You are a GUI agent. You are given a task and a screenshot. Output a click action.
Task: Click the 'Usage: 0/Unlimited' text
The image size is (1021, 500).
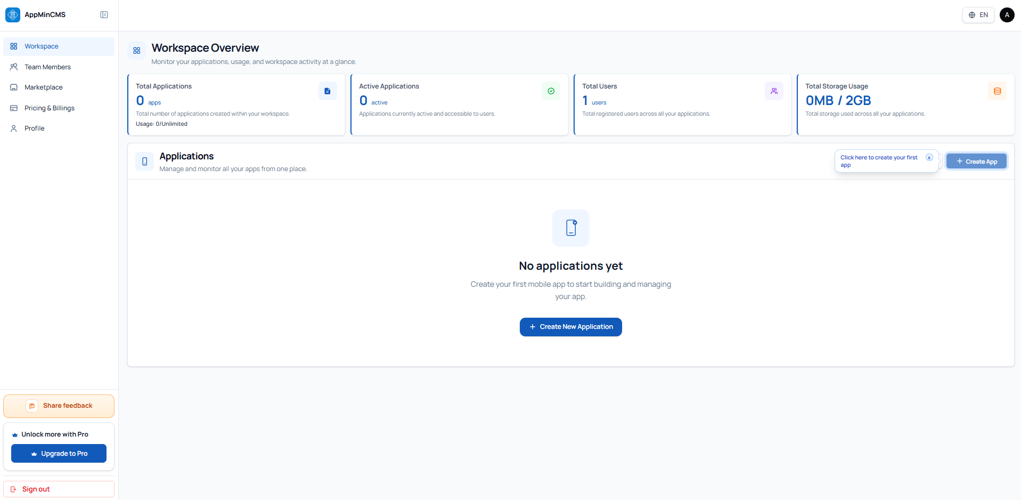coord(161,124)
